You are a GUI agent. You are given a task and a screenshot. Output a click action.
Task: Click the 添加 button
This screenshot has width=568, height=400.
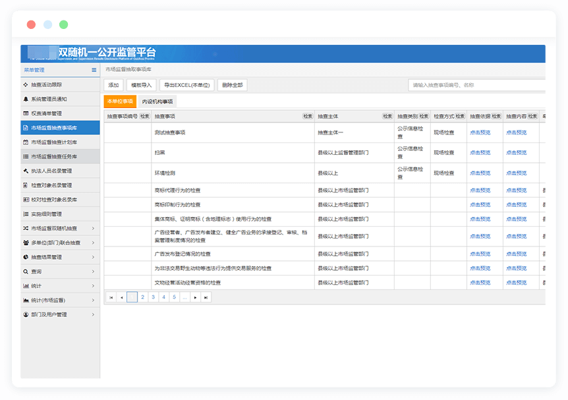[x=113, y=85]
